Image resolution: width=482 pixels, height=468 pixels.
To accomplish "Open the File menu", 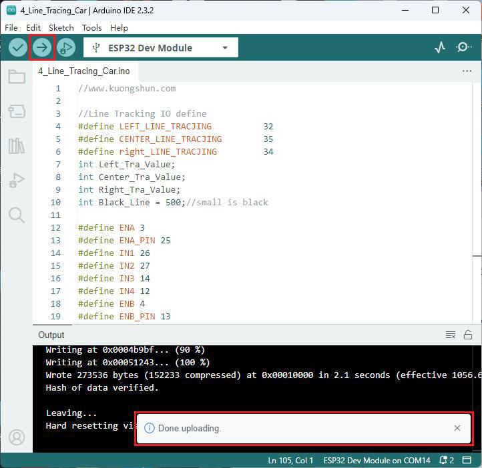I will (11, 28).
